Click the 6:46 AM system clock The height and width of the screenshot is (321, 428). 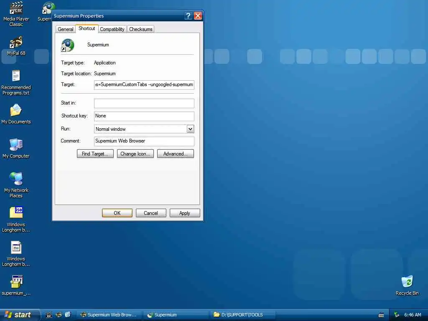tap(413, 315)
